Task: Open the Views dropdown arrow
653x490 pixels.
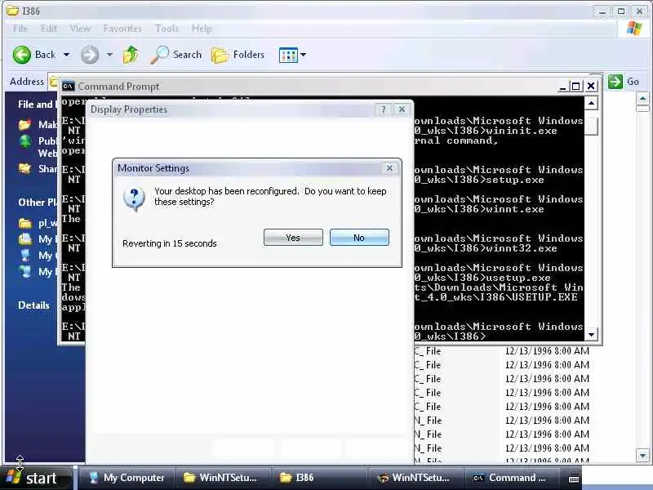Action: click(x=303, y=55)
